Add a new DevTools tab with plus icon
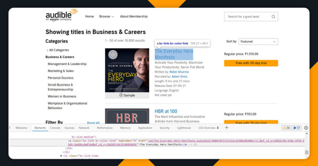This screenshot has width=318, height=166. 226,127
